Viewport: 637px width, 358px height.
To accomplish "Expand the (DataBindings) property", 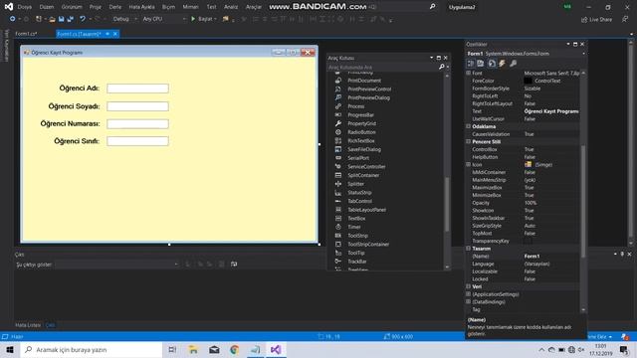I will click(468, 302).
